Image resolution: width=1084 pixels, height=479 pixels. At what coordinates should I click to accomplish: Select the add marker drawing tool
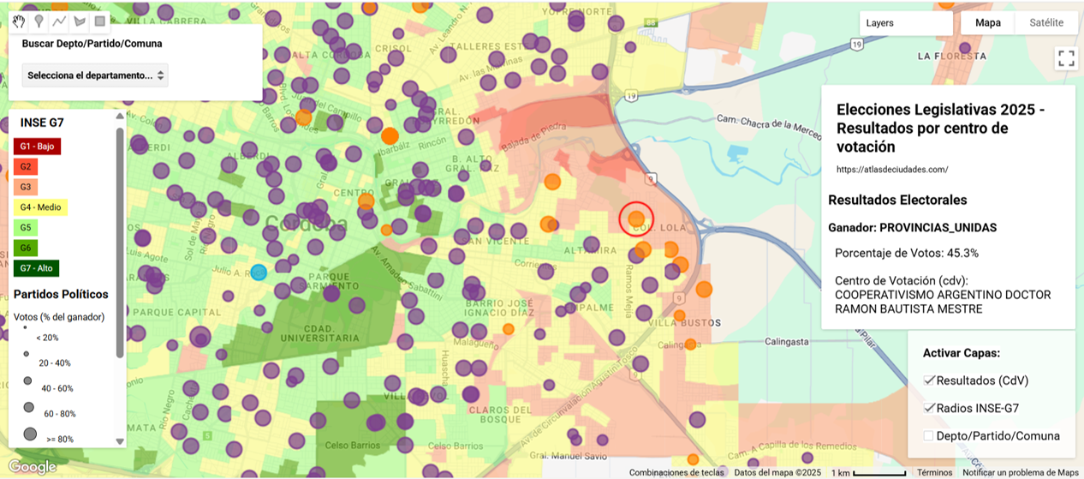[39, 21]
